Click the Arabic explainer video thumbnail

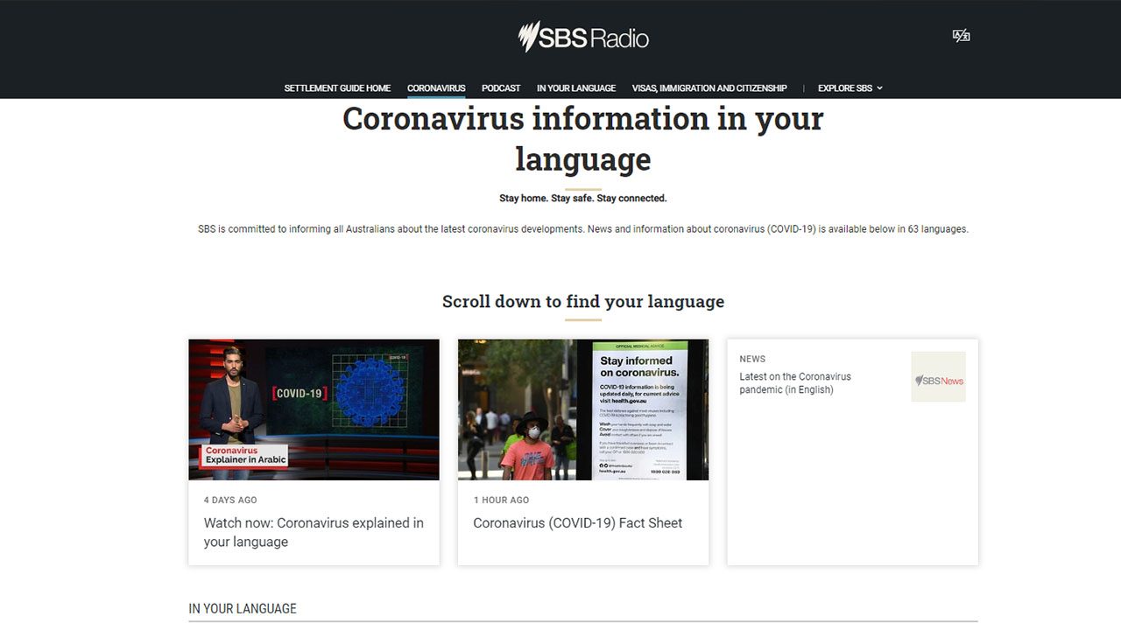pyautogui.click(x=314, y=409)
